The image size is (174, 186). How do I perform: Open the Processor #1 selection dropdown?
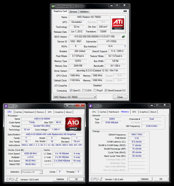click(32, 172)
